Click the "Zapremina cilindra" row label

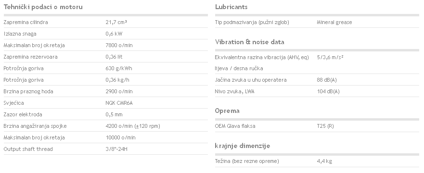point(26,23)
